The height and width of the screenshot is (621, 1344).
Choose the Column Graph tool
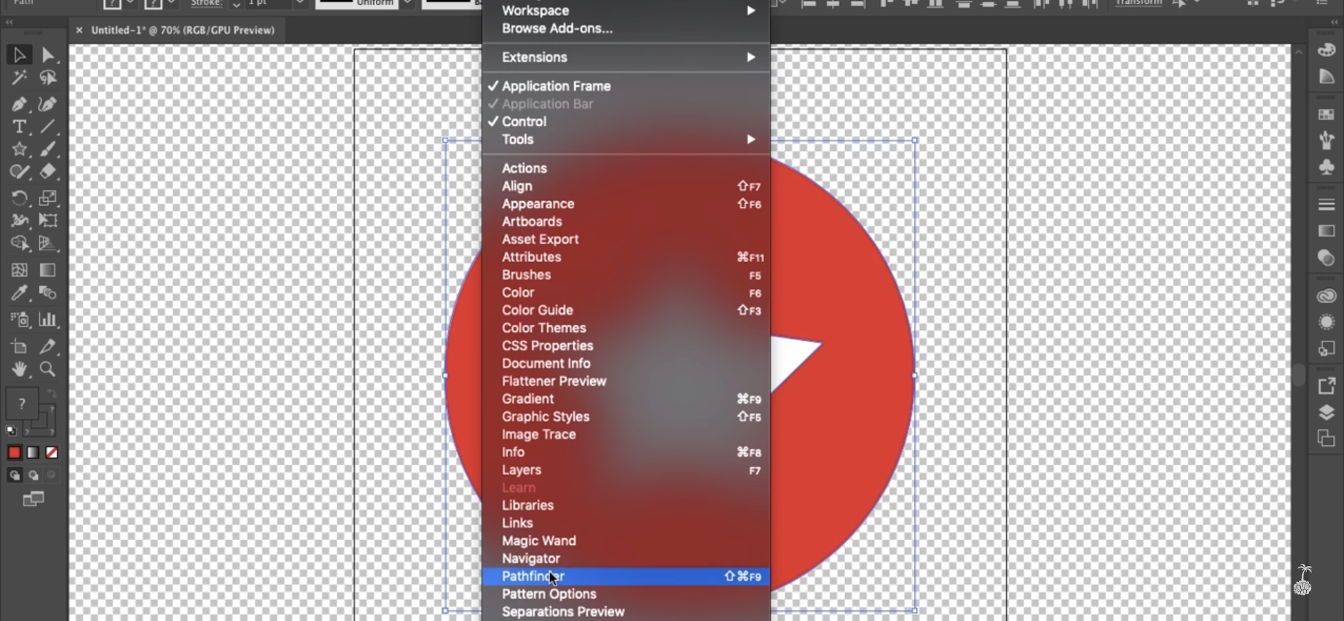[x=48, y=320]
